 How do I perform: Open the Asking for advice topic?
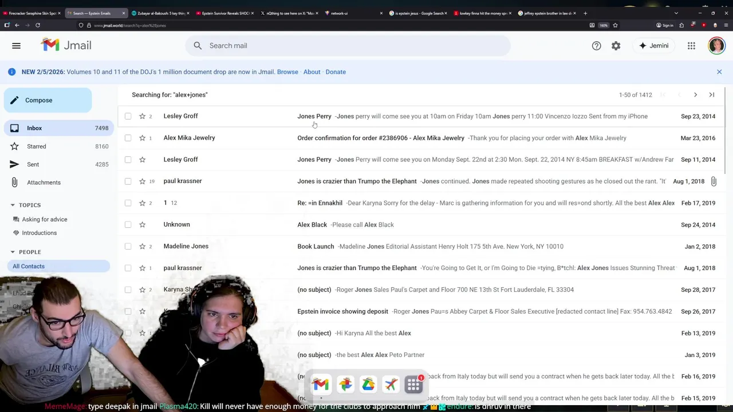[x=44, y=219]
